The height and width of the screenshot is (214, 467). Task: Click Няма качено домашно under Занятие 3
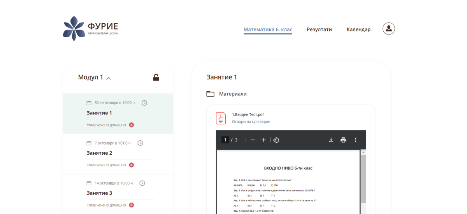(106, 205)
